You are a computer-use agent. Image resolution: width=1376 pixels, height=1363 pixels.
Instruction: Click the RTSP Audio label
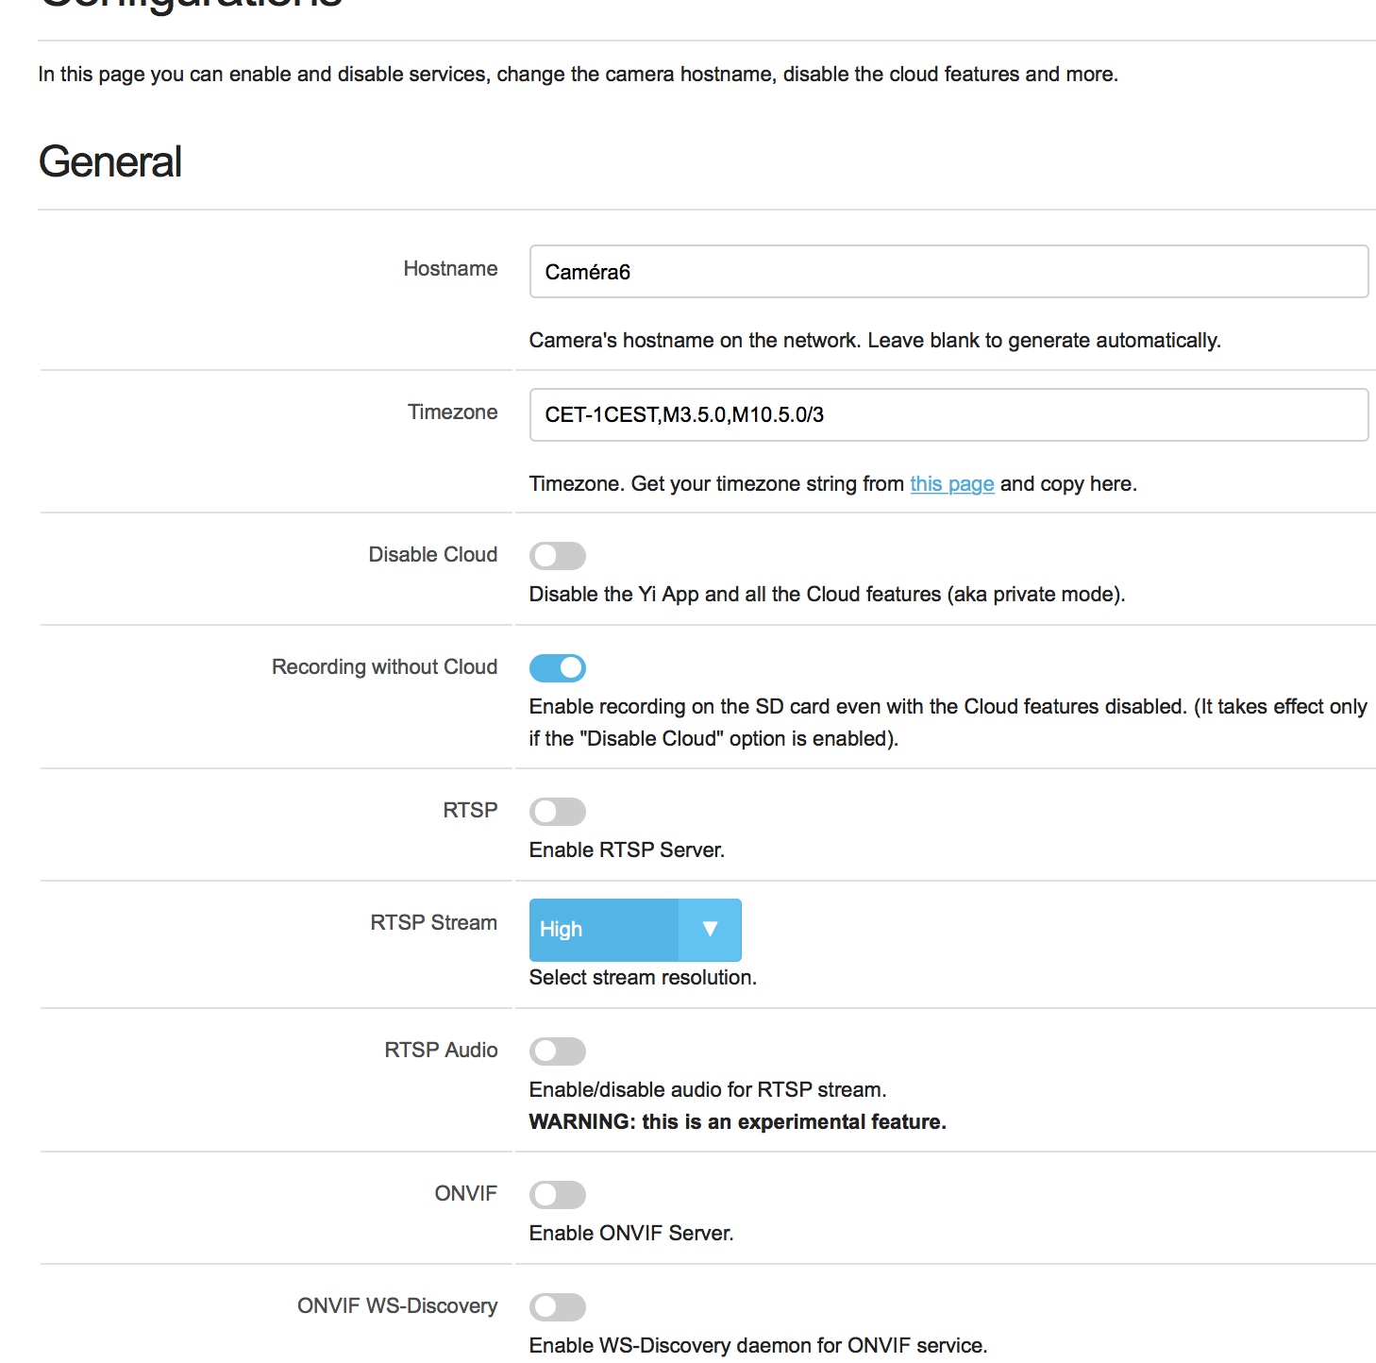[441, 1051]
